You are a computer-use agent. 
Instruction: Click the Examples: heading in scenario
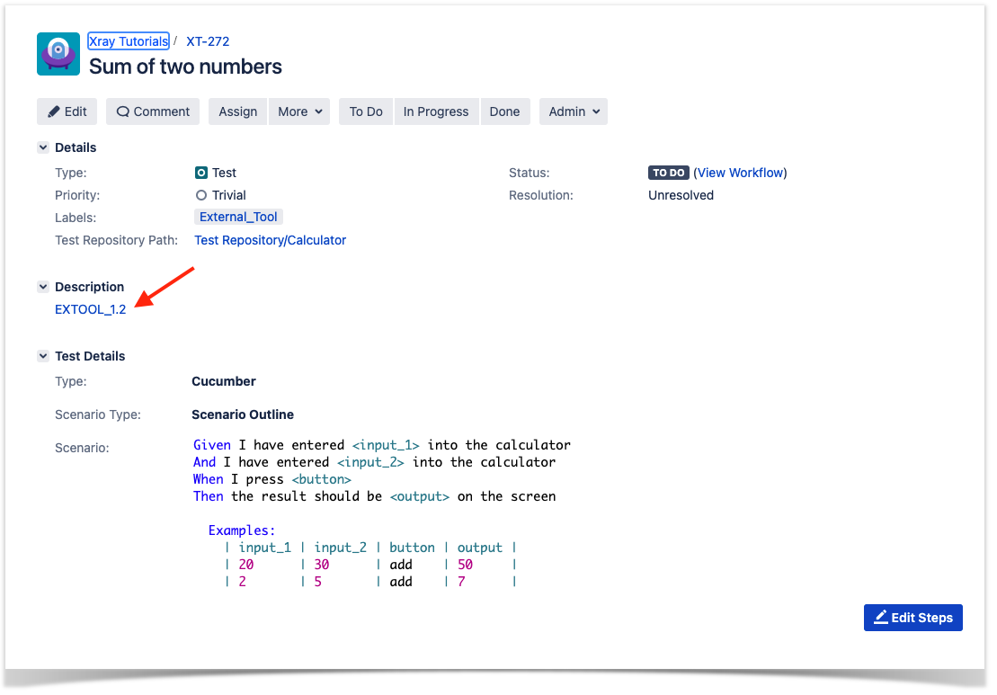[242, 531]
